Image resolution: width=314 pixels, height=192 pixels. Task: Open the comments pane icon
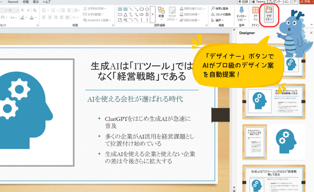(x=295, y=2)
